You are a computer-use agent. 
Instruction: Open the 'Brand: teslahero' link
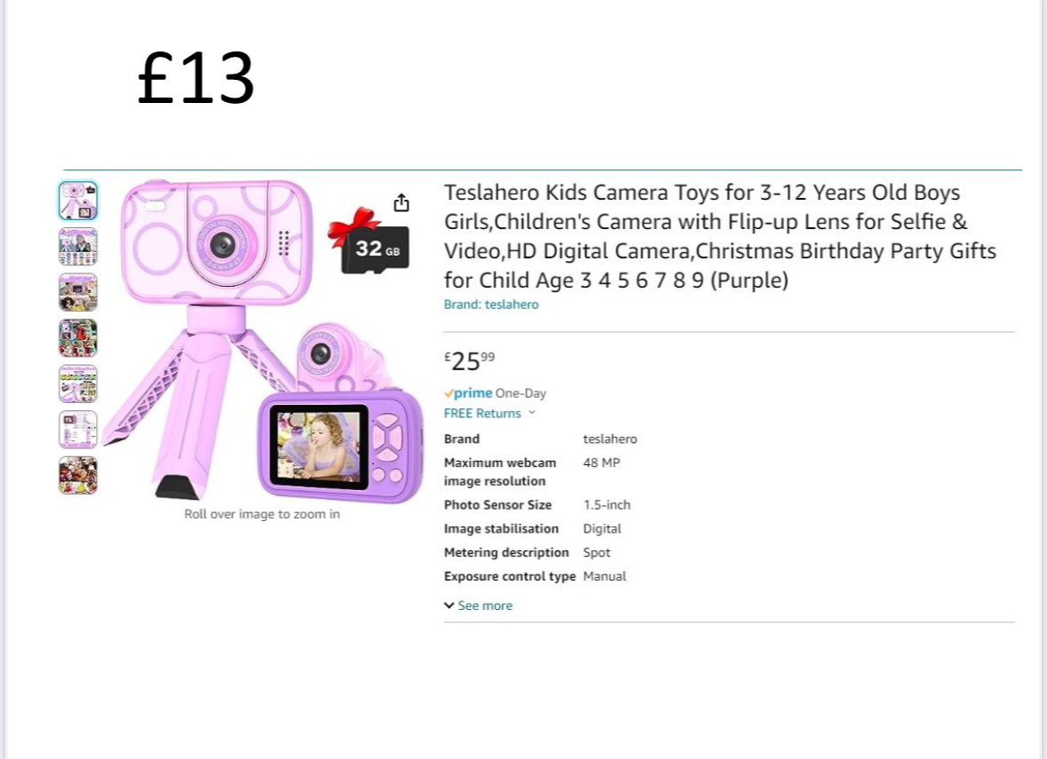point(491,304)
